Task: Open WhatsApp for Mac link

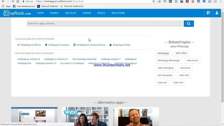Action: coord(121,45)
